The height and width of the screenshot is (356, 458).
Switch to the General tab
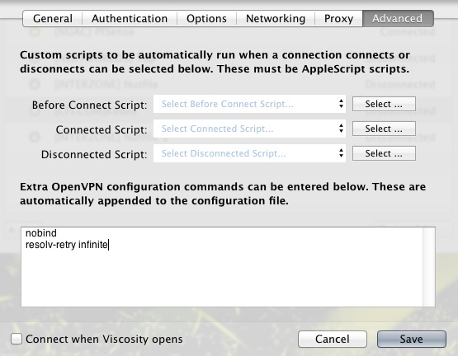pos(53,19)
